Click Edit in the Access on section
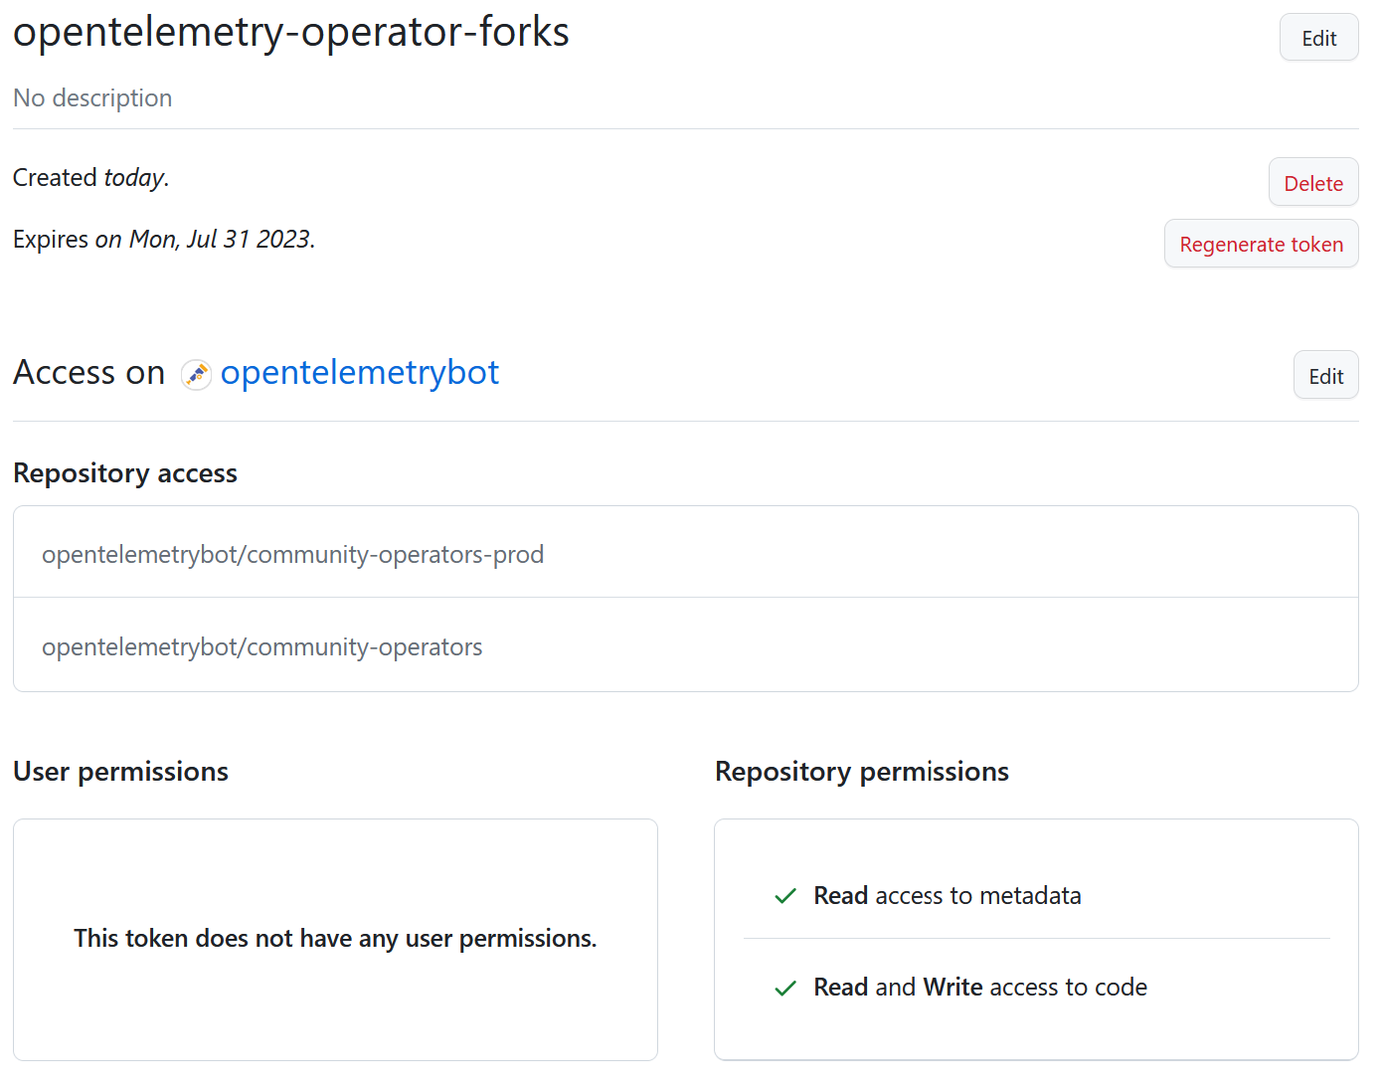Image resolution: width=1383 pixels, height=1089 pixels. [x=1325, y=375]
